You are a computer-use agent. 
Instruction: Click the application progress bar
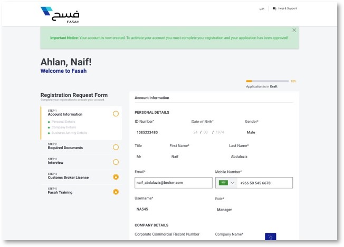(267, 81)
